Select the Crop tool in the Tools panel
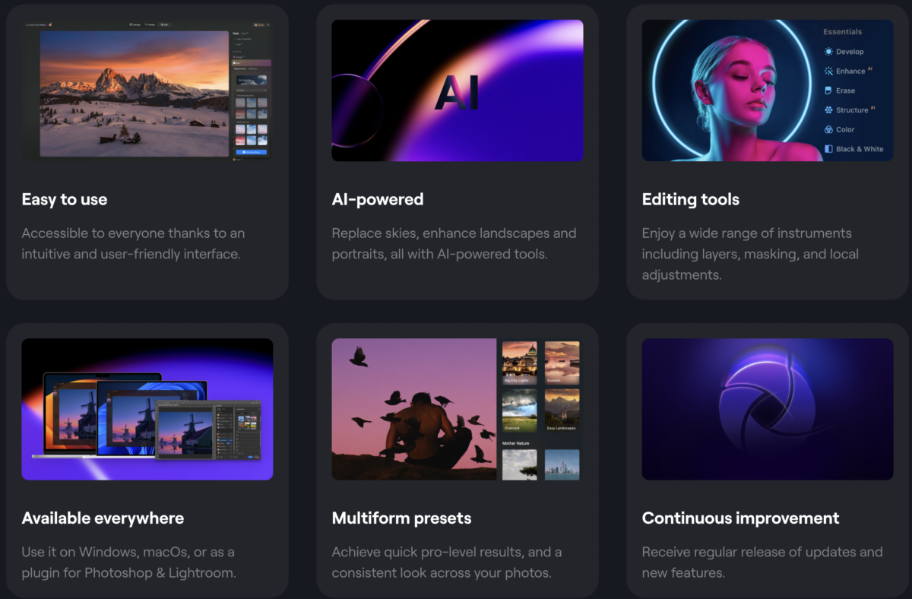Screen dimensions: 912x599 pos(237,44)
